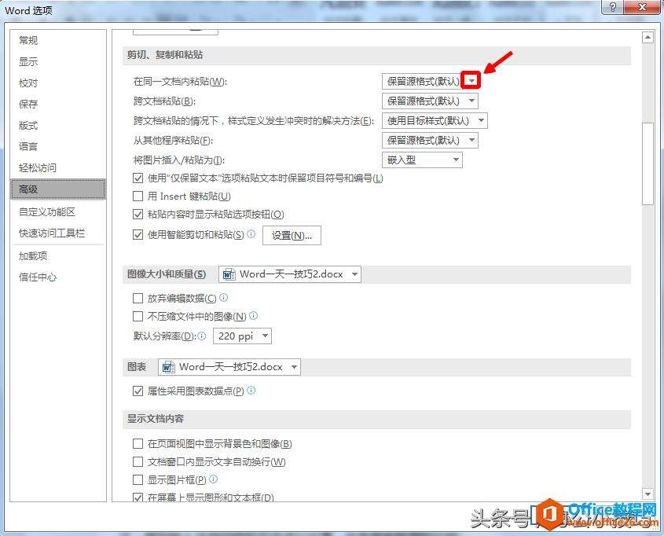Enable 不压缩文件中的图像 checkbox

[138, 316]
